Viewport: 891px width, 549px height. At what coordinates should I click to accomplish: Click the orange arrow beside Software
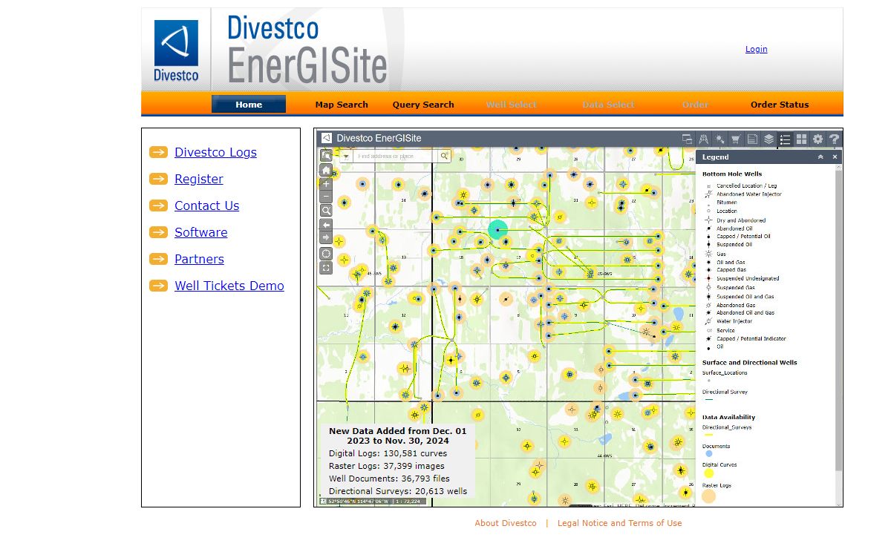pos(158,232)
